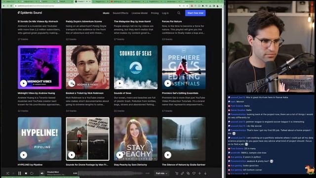The height and width of the screenshot is (178, 316).
Task: Select the active Epidemic Sound browser tab
Action: pos(82,1)
